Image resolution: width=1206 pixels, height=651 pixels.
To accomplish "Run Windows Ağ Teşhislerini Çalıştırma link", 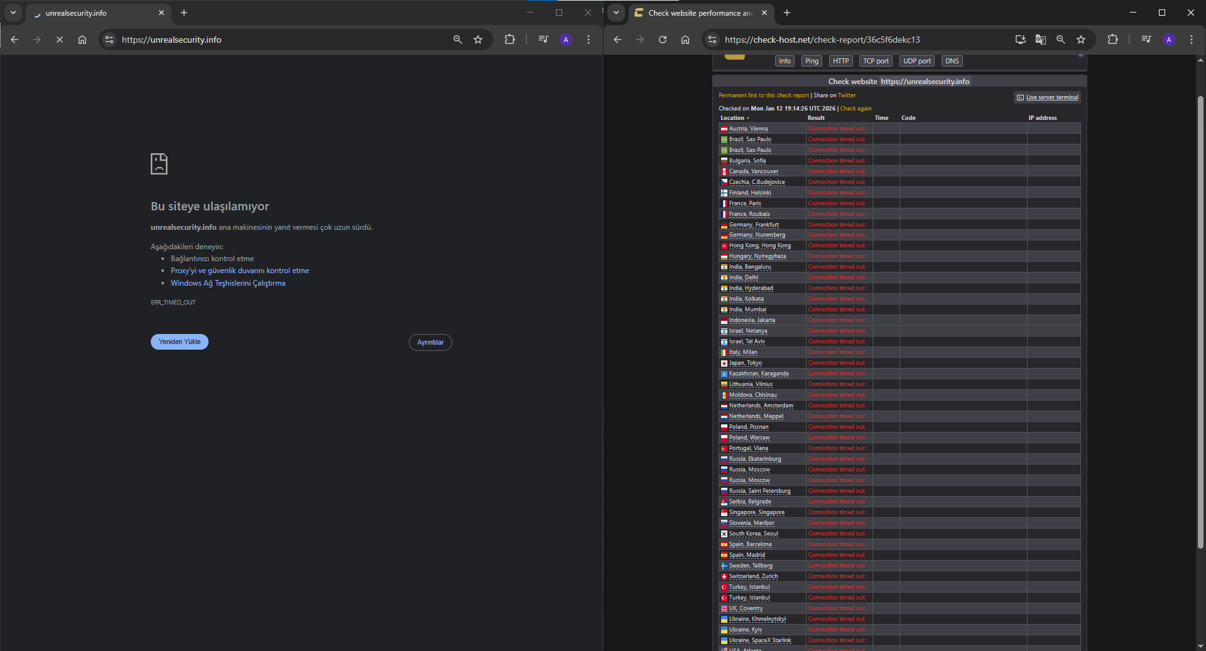I will pyautogui.click(x=228, y=283).
